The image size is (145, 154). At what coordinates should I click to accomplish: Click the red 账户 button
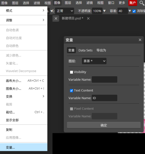[x=133, y=3]
